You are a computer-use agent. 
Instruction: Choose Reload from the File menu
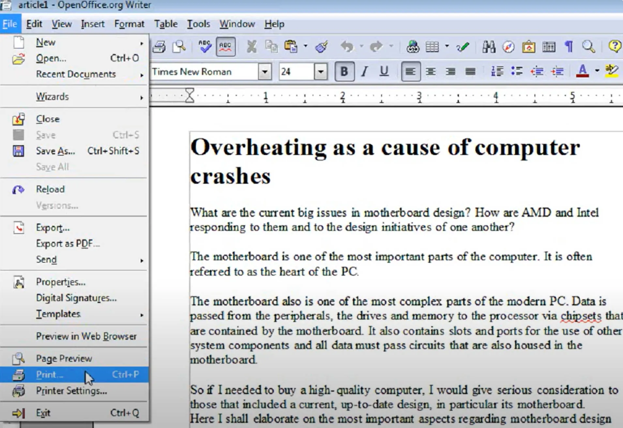[x=74, y=190]
